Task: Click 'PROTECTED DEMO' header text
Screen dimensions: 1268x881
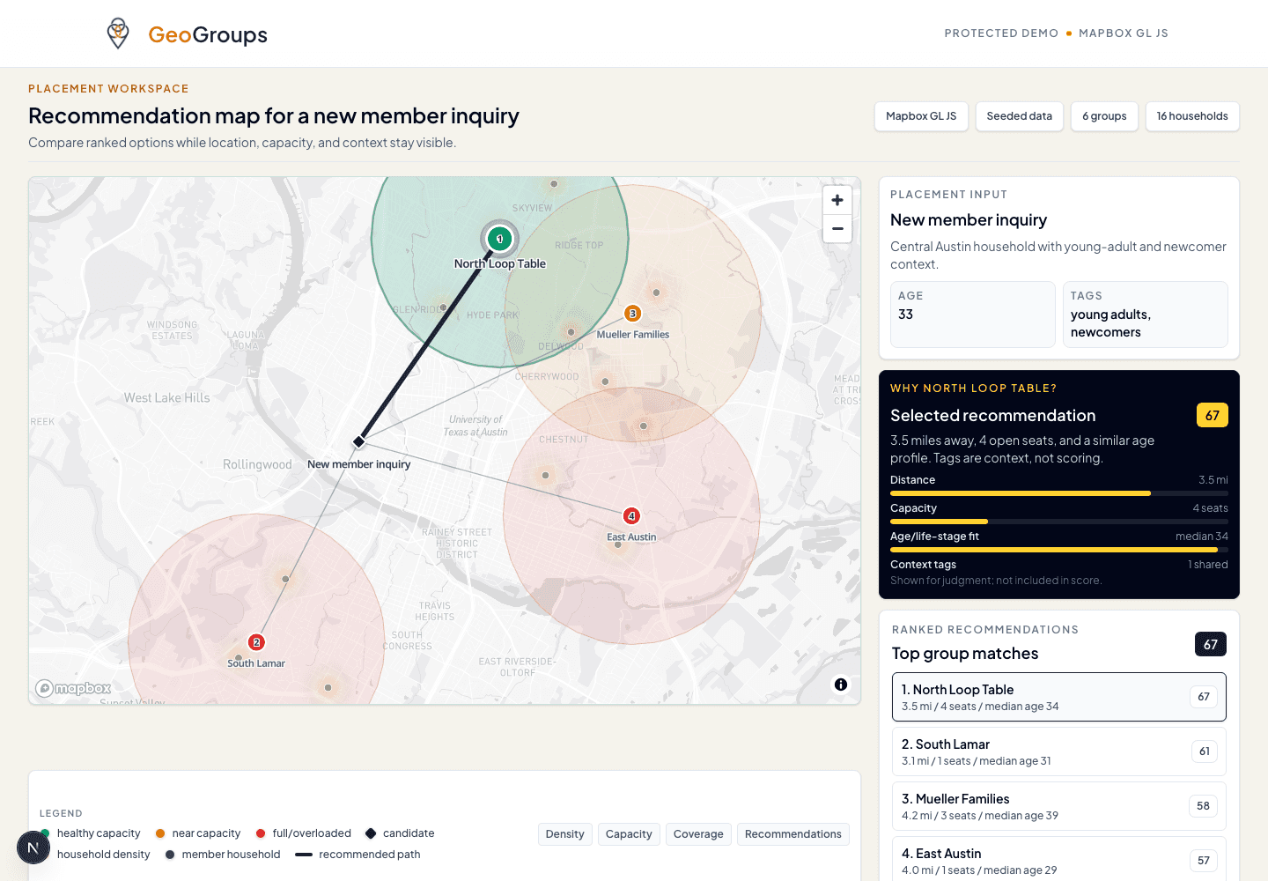Action: (x=1001, y=33)
